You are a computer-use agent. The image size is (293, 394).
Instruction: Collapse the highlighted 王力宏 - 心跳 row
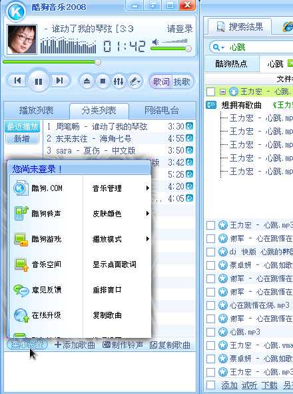[x=222, y=91]
